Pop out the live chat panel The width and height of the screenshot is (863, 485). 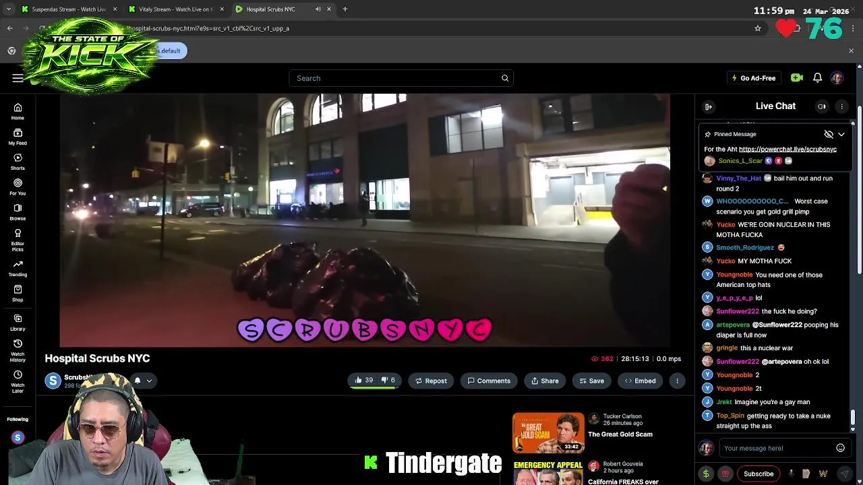pyautogui.click(x=709, y=106)
